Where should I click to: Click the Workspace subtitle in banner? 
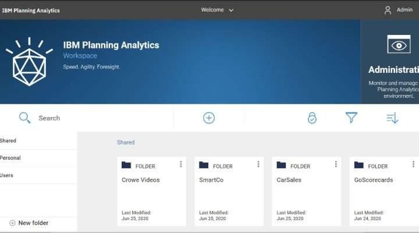pos(80,56)
